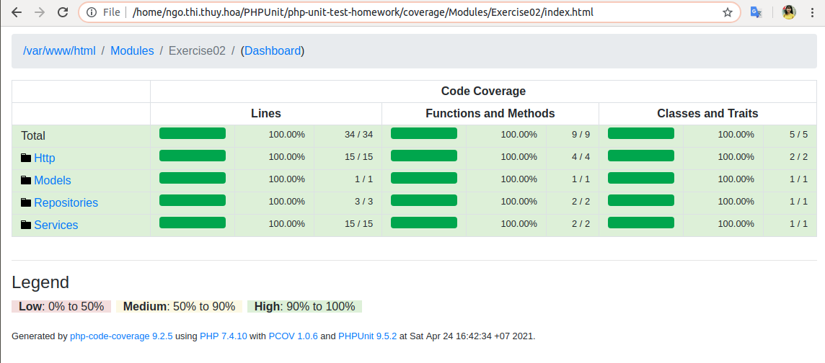Reload the coverage page
The image size is (825, 363).
point(63,12)
